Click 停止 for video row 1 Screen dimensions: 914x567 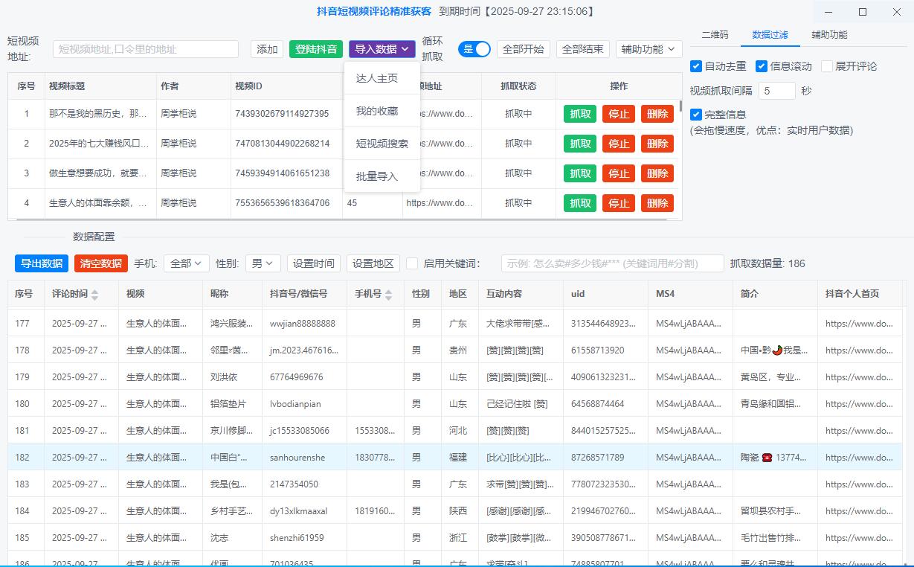point(619,114)
